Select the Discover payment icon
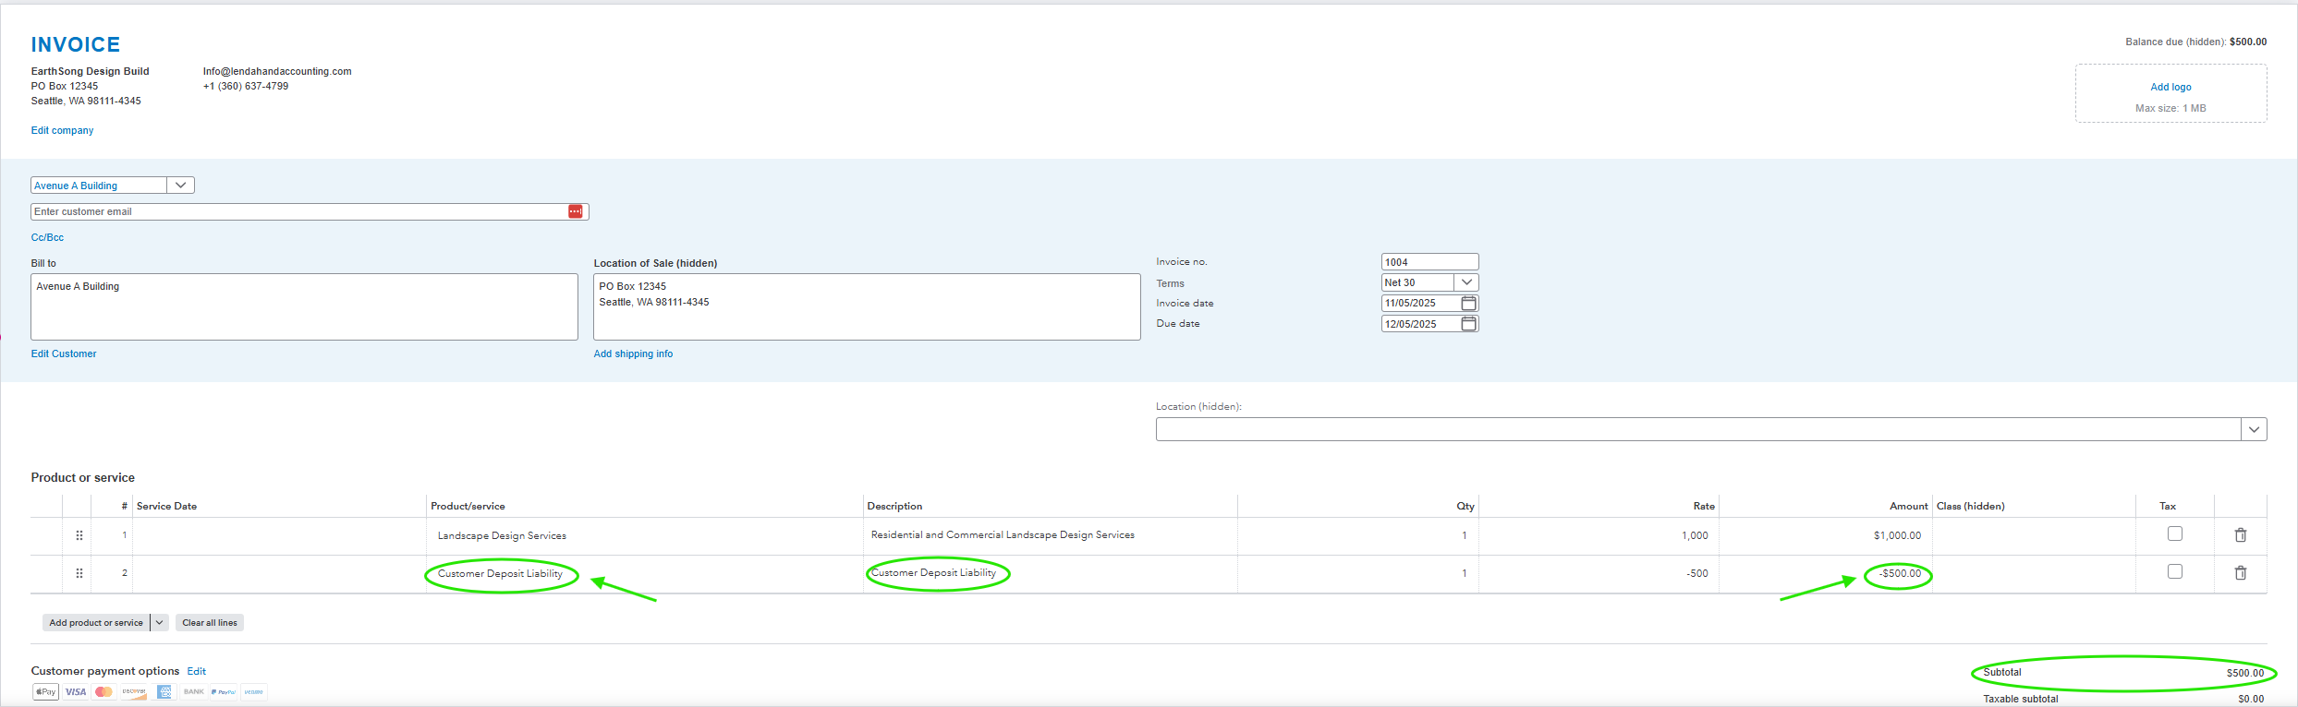 point(134,691)
